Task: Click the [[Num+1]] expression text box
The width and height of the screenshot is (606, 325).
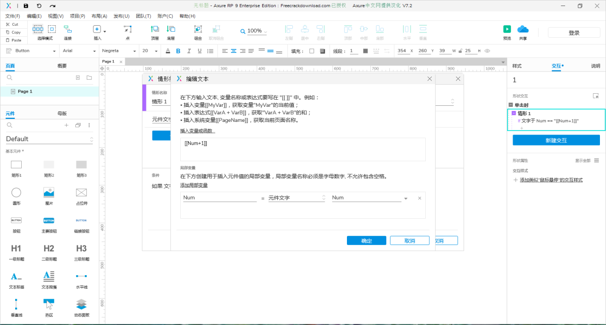Action: [x=302, y=149]
